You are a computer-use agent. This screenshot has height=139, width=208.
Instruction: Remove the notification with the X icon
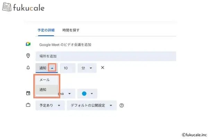(103, 68)
